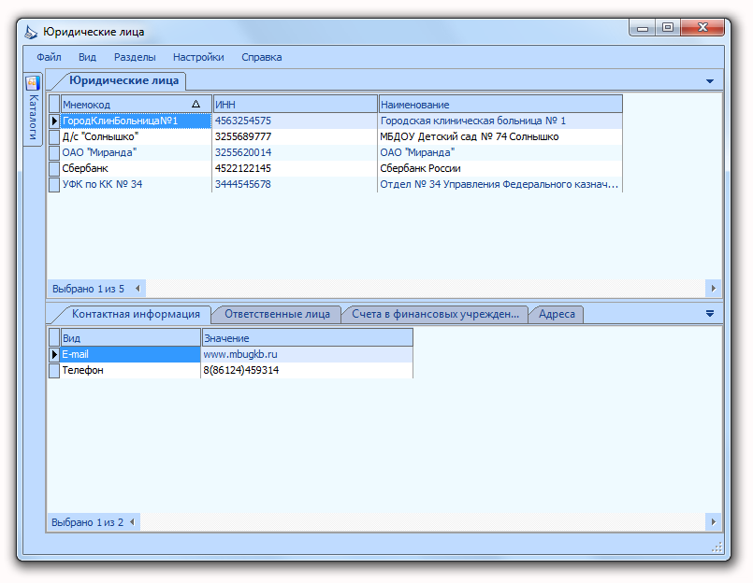Image resolution: width=753 pixels, height=583 pixels.
Task: Open the Вид menu
Action: click(x=87, y=57)
